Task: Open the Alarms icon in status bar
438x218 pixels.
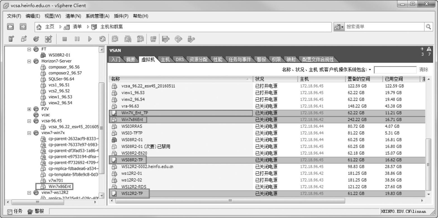Action: pyautogui.click(x=30, y=211)
